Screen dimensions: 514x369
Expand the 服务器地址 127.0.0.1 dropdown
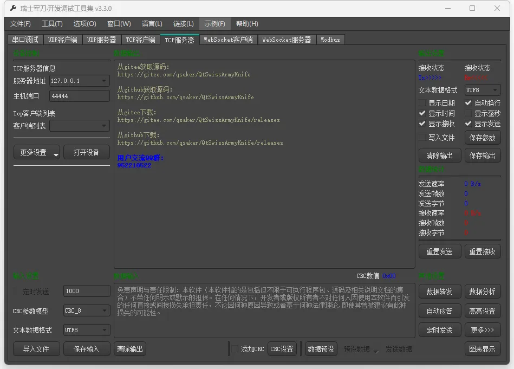point(79,81)
